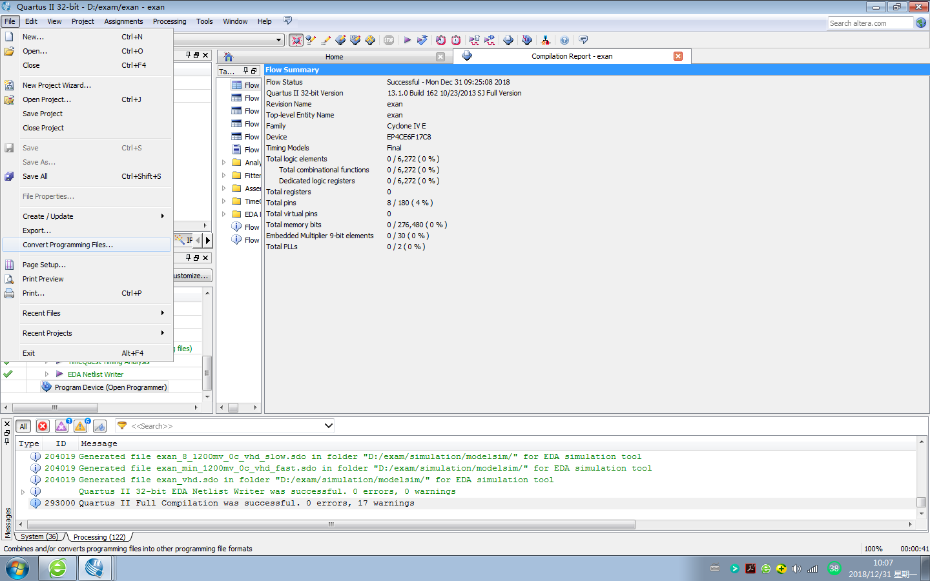Viewport: 930px width, 581px height.
Task: Open the Programmer via the blue hand icon
Action: click(x=526, y=39)
